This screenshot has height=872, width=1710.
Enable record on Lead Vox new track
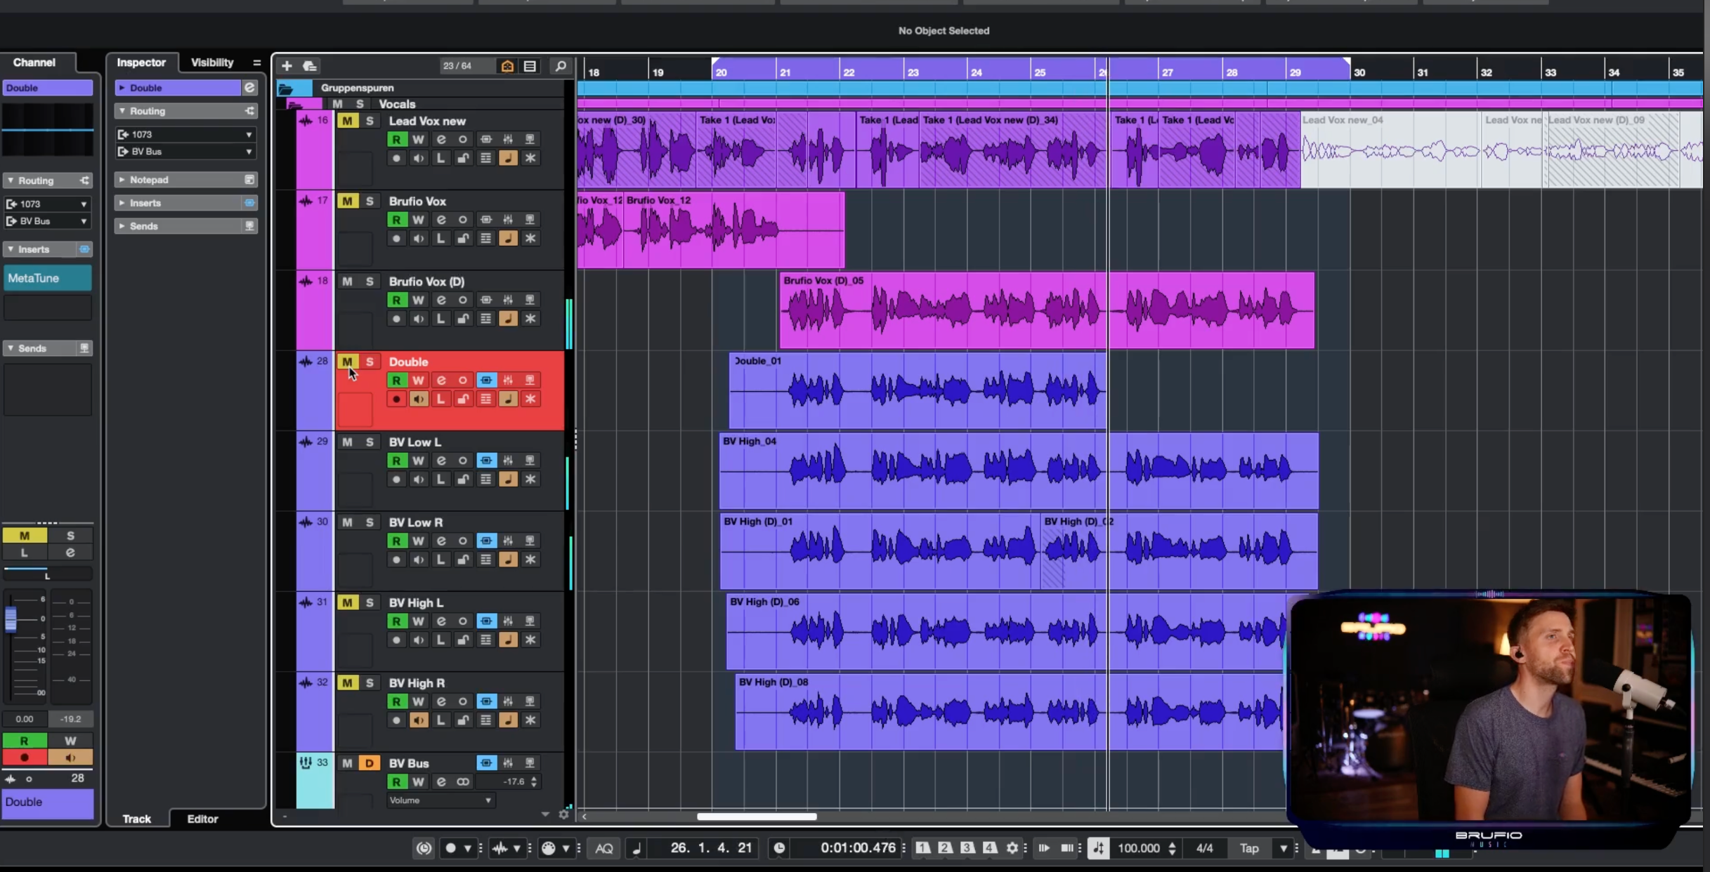click(x=396, y=159)
